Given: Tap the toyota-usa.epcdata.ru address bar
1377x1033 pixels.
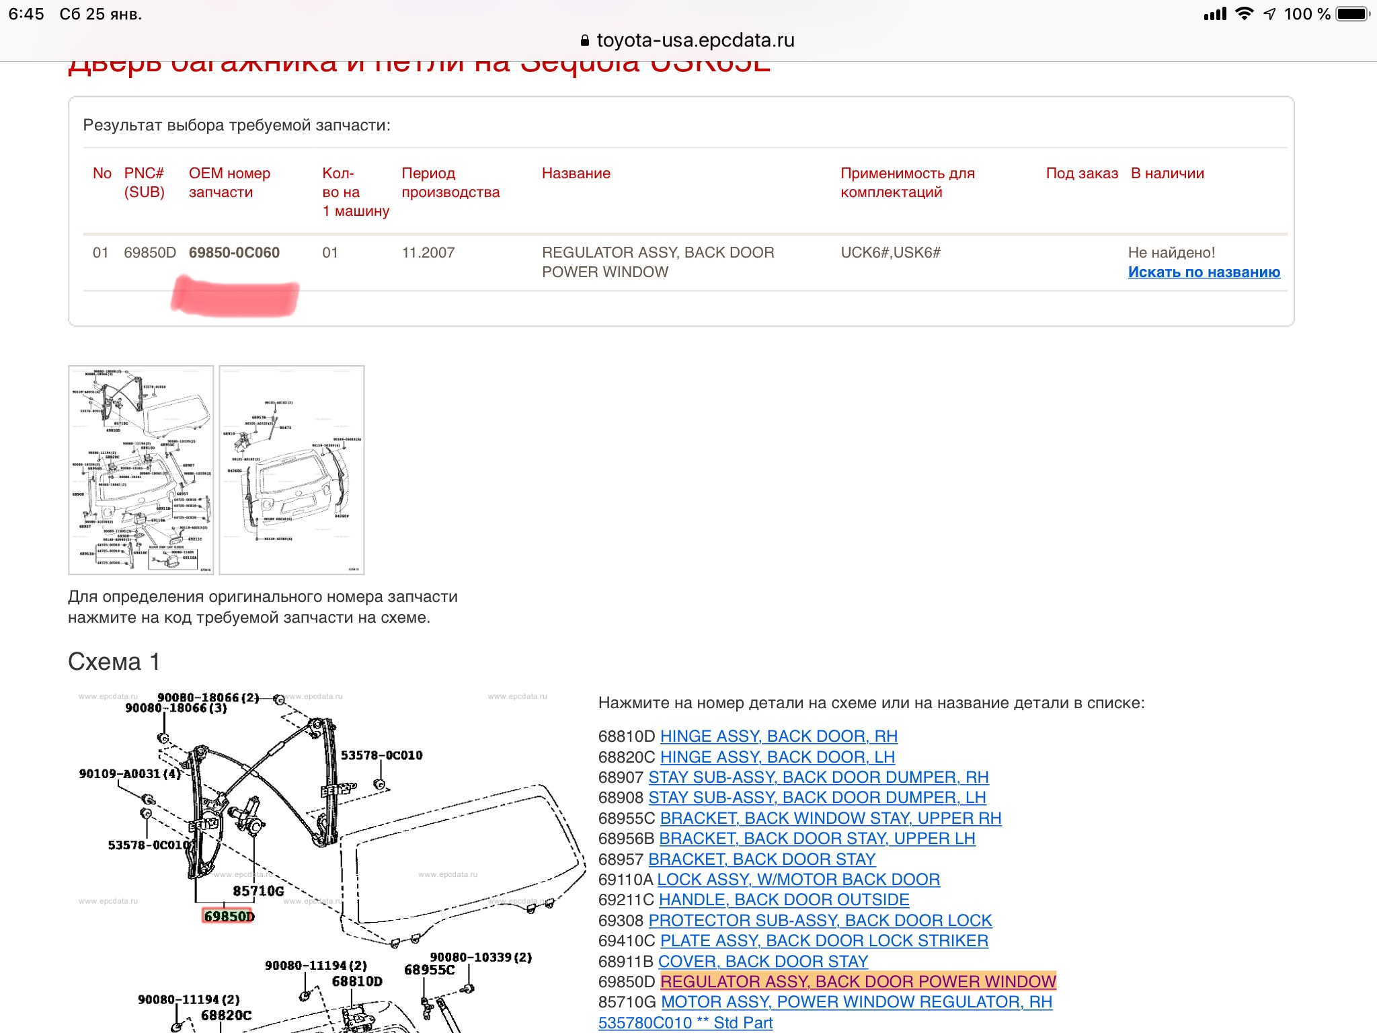Looking at the screenshot, I should [x=695, y=41].
